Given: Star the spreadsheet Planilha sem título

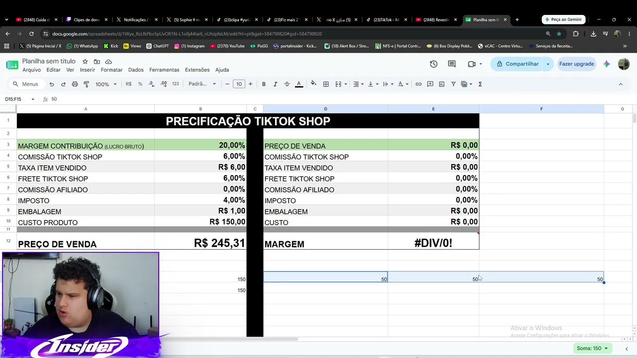Looking at the screenshot, I should 85,62.
